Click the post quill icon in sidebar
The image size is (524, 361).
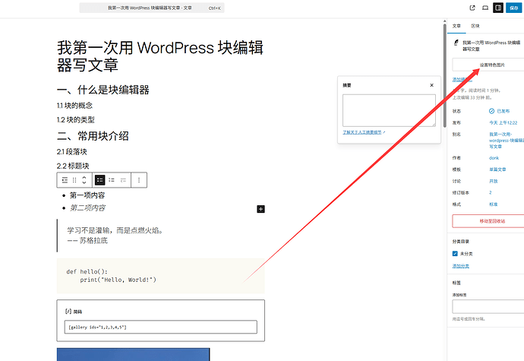pos(456,43)
